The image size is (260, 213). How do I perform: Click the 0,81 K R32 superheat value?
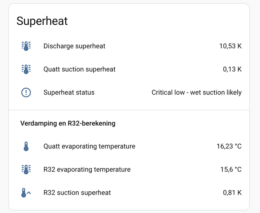[x=232, y=193]
